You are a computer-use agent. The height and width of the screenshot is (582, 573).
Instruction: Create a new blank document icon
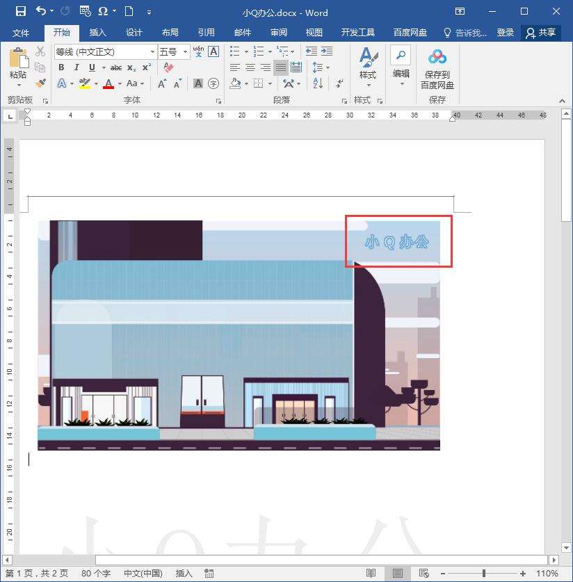[129, 12]
